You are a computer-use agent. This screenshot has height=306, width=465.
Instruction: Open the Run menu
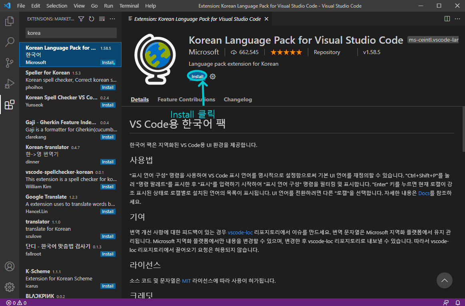(108, 6)
